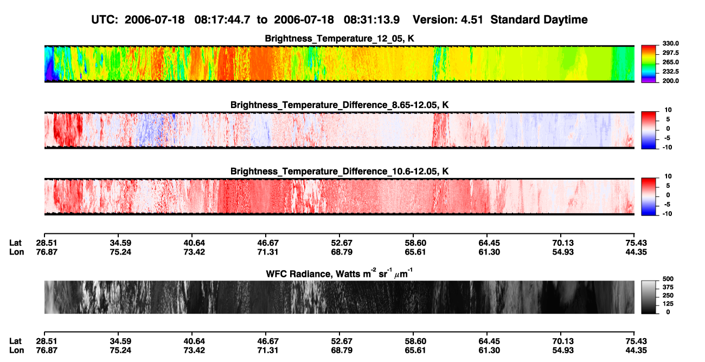
Task: Click the grayscale WFC Radiance image strip
Action: coord(339,297)
